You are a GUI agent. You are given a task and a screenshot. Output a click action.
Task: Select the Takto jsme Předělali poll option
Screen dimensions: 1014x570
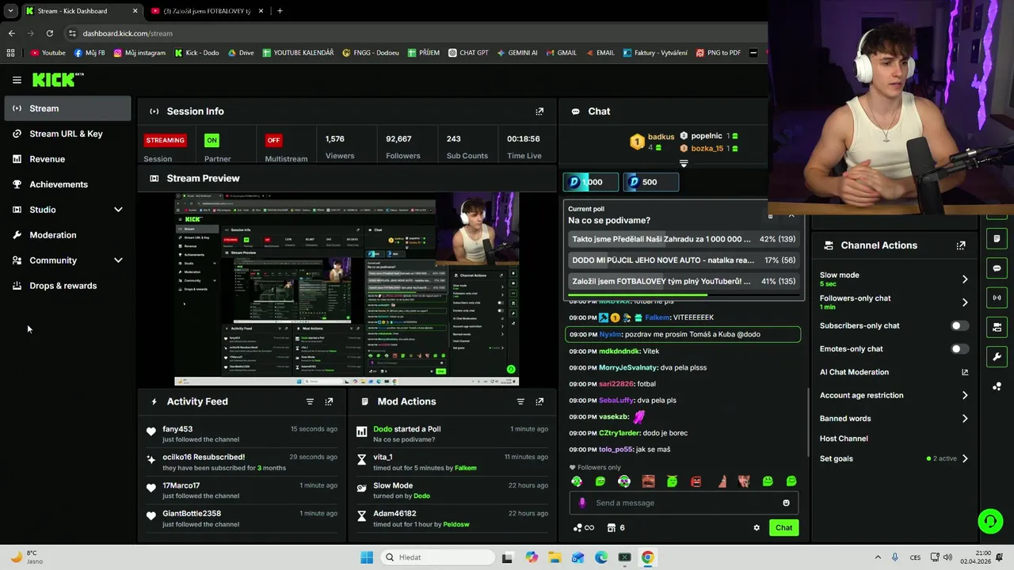click(684, 239)
